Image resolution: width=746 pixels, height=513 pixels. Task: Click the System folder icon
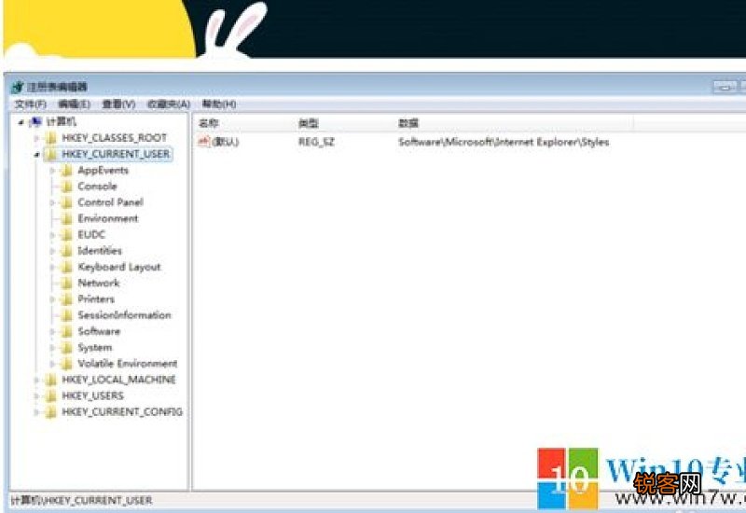(67, 348)
